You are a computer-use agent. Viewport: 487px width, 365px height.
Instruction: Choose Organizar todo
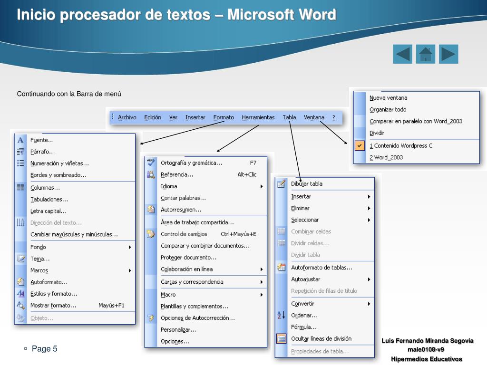click(388, 110)
